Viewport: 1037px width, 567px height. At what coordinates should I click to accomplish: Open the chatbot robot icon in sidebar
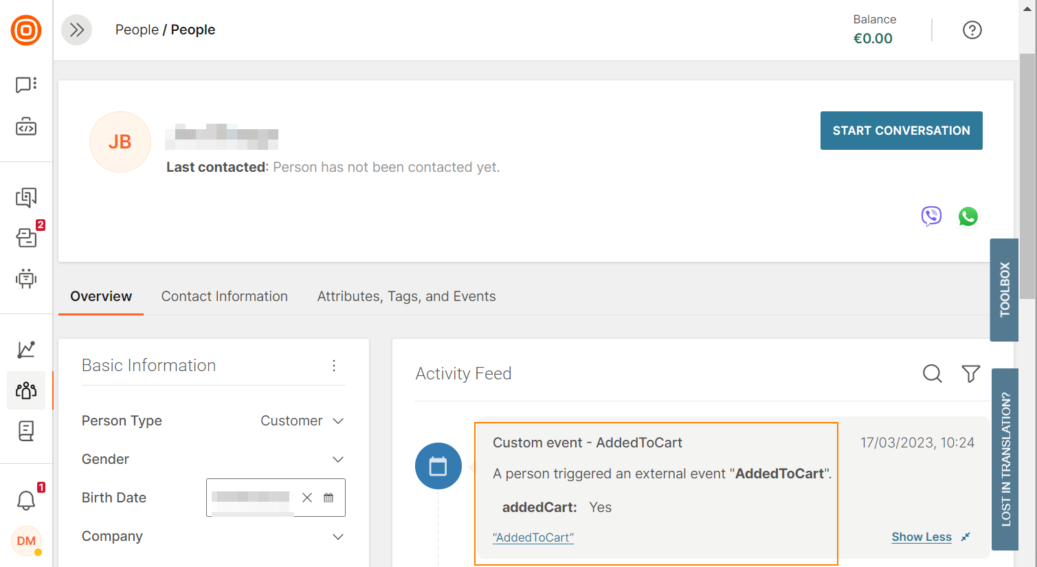point(26,278)
